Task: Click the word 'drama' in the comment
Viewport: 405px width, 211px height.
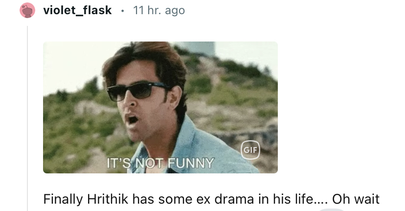Action: point(234,199)
